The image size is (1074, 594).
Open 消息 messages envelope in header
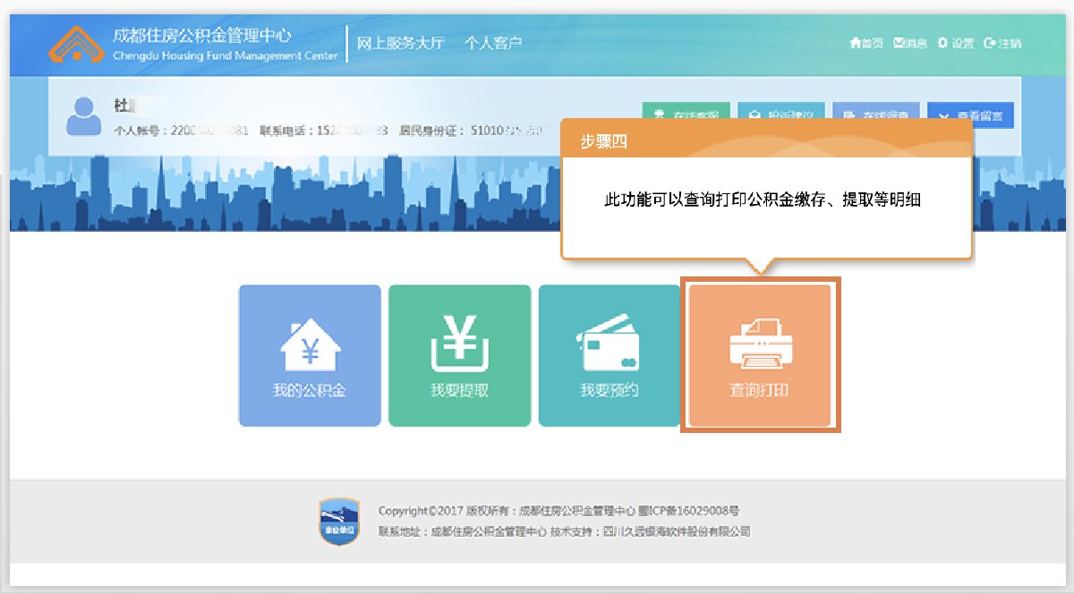click(910, 43)
